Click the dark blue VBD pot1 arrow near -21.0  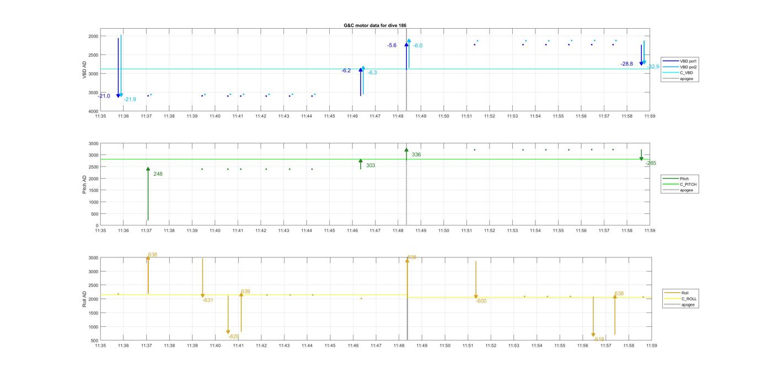tap(118, 68)
